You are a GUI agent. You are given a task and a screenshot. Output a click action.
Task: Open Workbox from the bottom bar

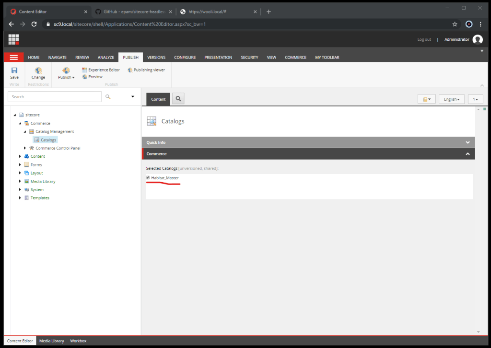click(78, 341)
